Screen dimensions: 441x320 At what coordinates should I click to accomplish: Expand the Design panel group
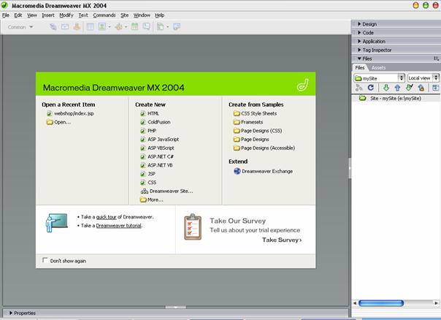click(x=359, y=24)
